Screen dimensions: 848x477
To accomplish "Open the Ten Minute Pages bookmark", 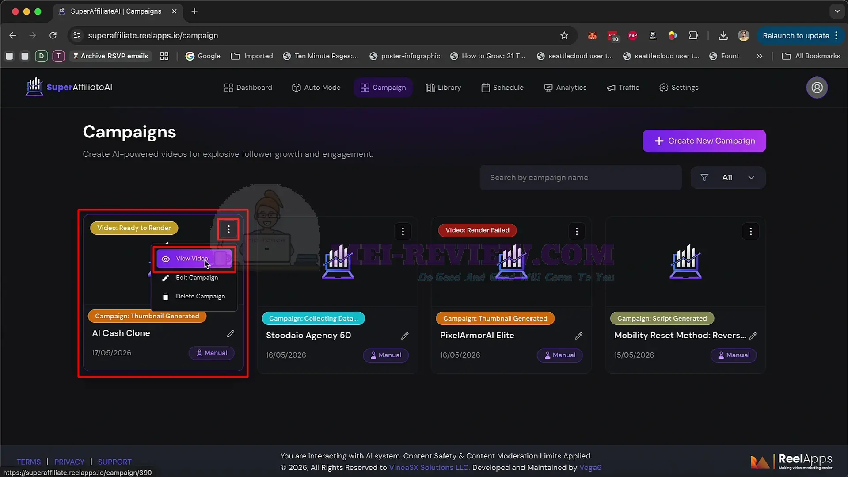I will tap(320, 56).
